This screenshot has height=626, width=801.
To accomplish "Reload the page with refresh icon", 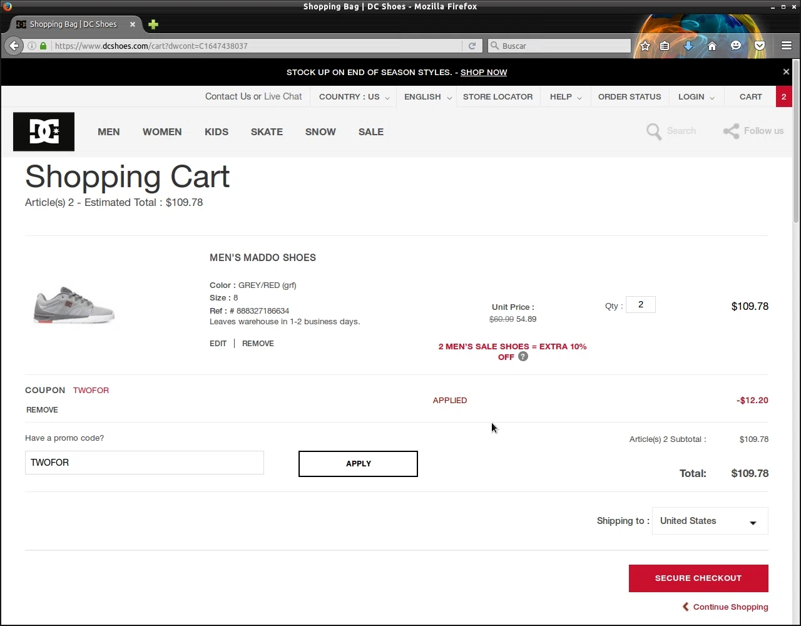I will coord(472,46).
